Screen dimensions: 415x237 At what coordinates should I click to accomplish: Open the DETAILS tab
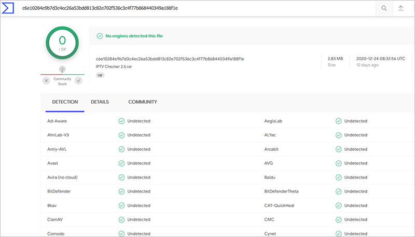click(100, 102)
